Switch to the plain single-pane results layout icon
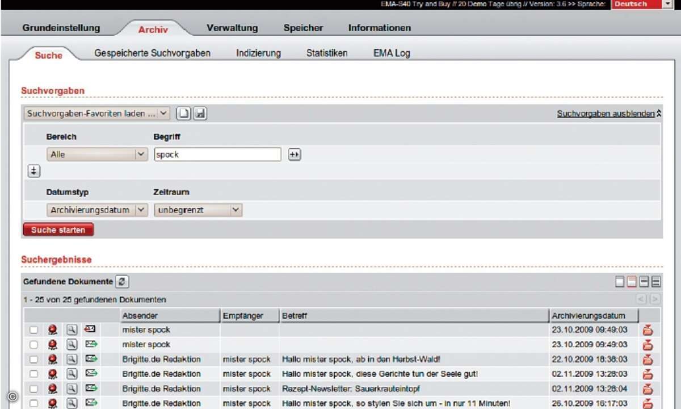This screenshot has width=681, height=409. pyautogui.click(x=620, y=282)
